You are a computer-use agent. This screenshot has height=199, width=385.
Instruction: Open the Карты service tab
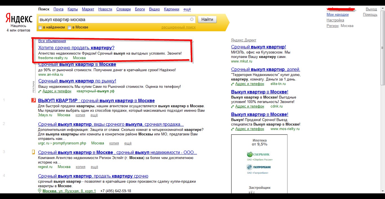point(73,9)
